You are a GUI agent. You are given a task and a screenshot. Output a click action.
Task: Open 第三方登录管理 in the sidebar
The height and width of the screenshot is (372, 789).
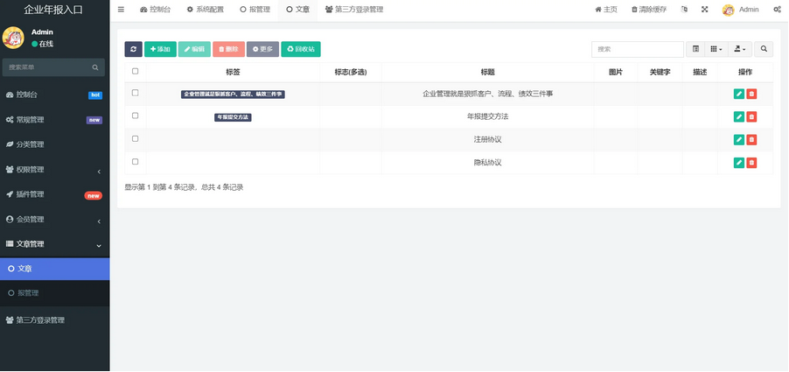(54, 320)
